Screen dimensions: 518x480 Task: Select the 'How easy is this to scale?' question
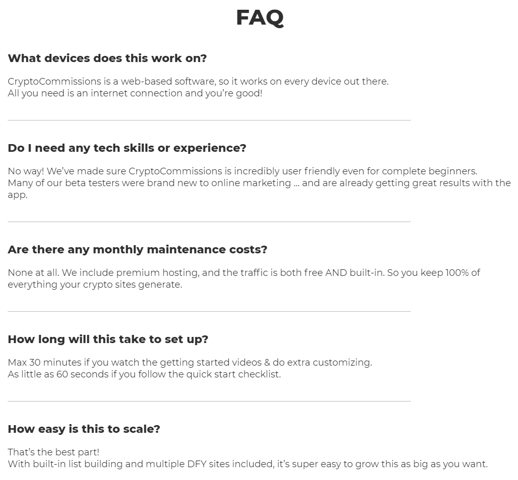pos(84,429)
